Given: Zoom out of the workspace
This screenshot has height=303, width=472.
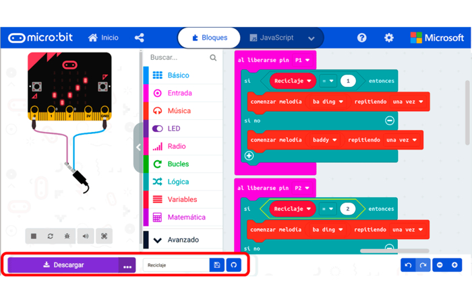Looking at the screenshot, I should tap(440, 265).
